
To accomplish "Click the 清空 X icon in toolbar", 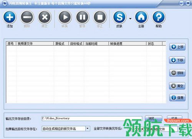I will 45,17.
